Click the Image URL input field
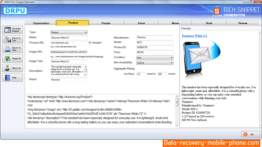 pyautogui.click(x=69, y=52)
